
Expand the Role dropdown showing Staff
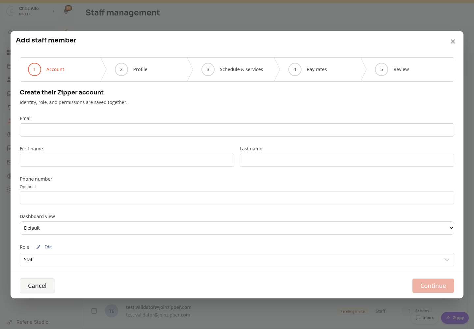pos(237,260)
